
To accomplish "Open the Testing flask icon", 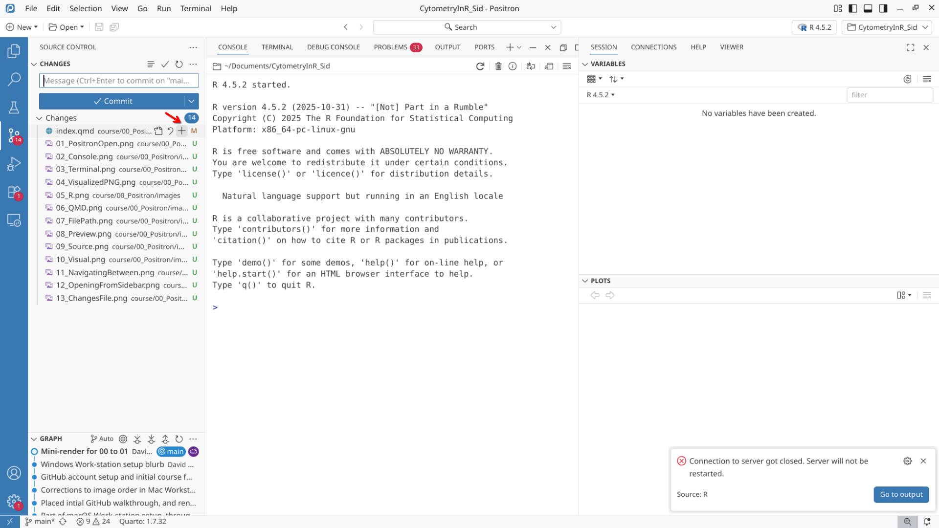I will point(14,107).
